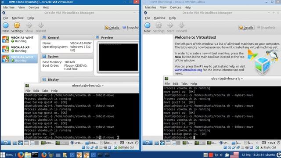This screenshot has height=158, width=281.
Task: Open Edit menu in ubuntu@vbox-a2 terminal
Action: click(x=36, y=91)
